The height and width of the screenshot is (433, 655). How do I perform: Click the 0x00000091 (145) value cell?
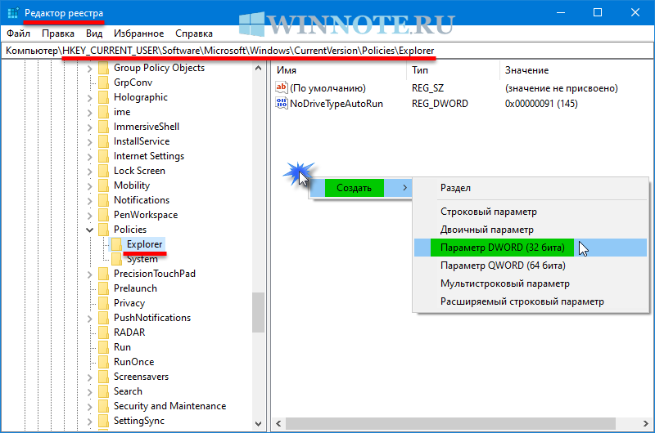click(x=541, y=104)
